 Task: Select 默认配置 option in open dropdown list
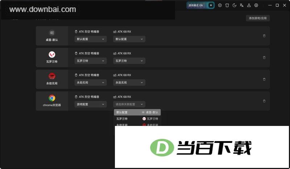point(137,112)
